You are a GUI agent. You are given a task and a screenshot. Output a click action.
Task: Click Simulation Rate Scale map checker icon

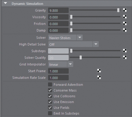pos(99,77)
